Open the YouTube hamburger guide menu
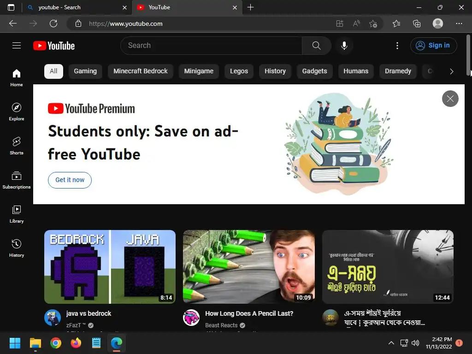 [x=17, y=46]
